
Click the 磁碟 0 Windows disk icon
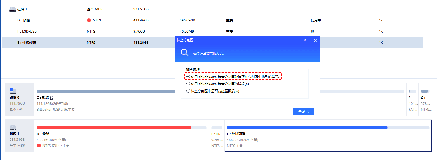tap(13, 91)
